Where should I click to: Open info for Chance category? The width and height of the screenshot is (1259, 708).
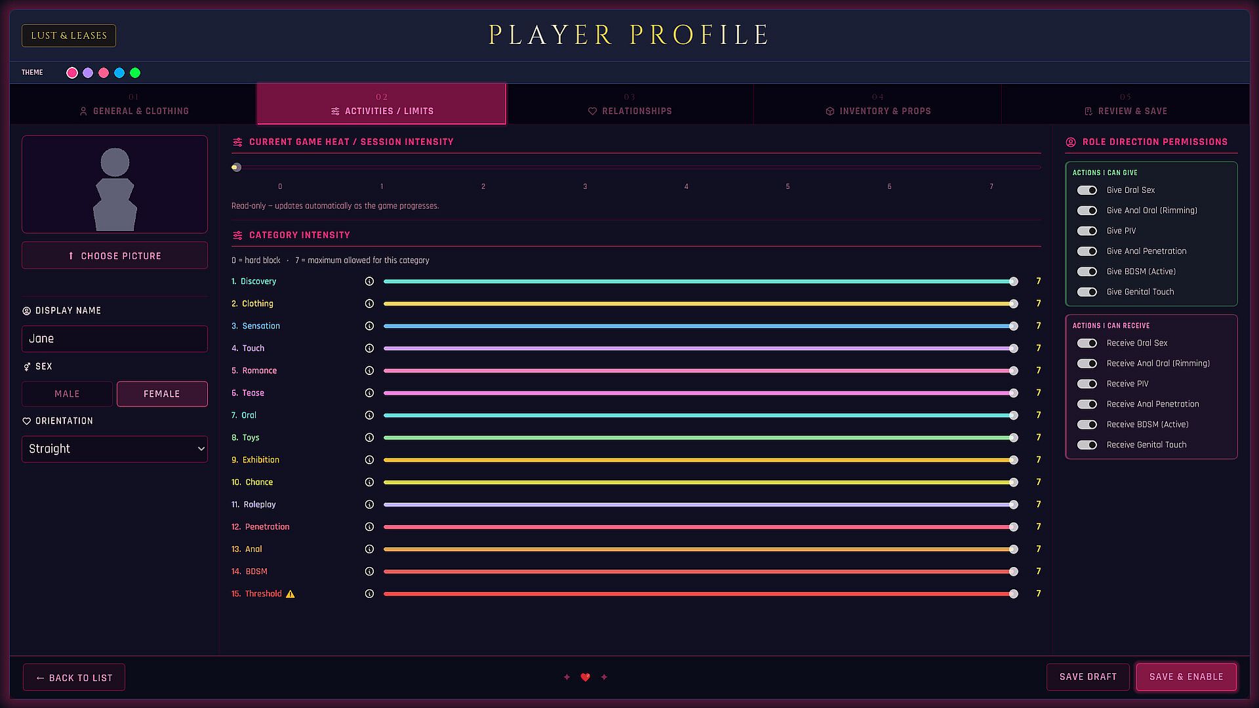point(369,482)
